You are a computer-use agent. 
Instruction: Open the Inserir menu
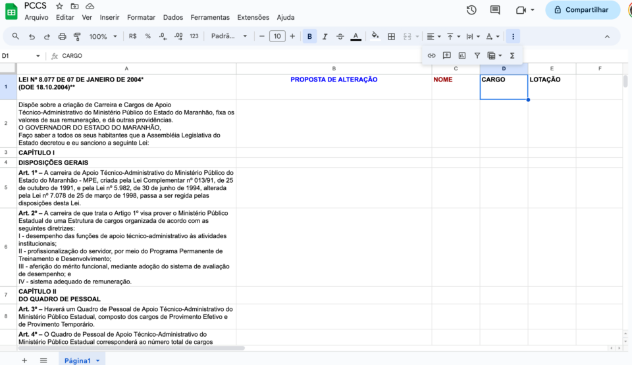(x=109, y=17)
